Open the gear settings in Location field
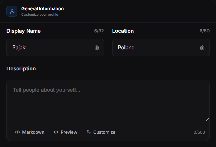Viewport: 216px width, 147px height. 202,48
